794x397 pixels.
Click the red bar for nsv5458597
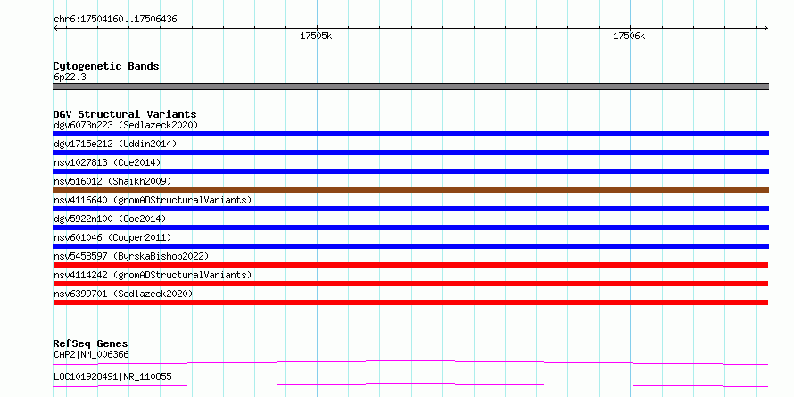[410, 265]
